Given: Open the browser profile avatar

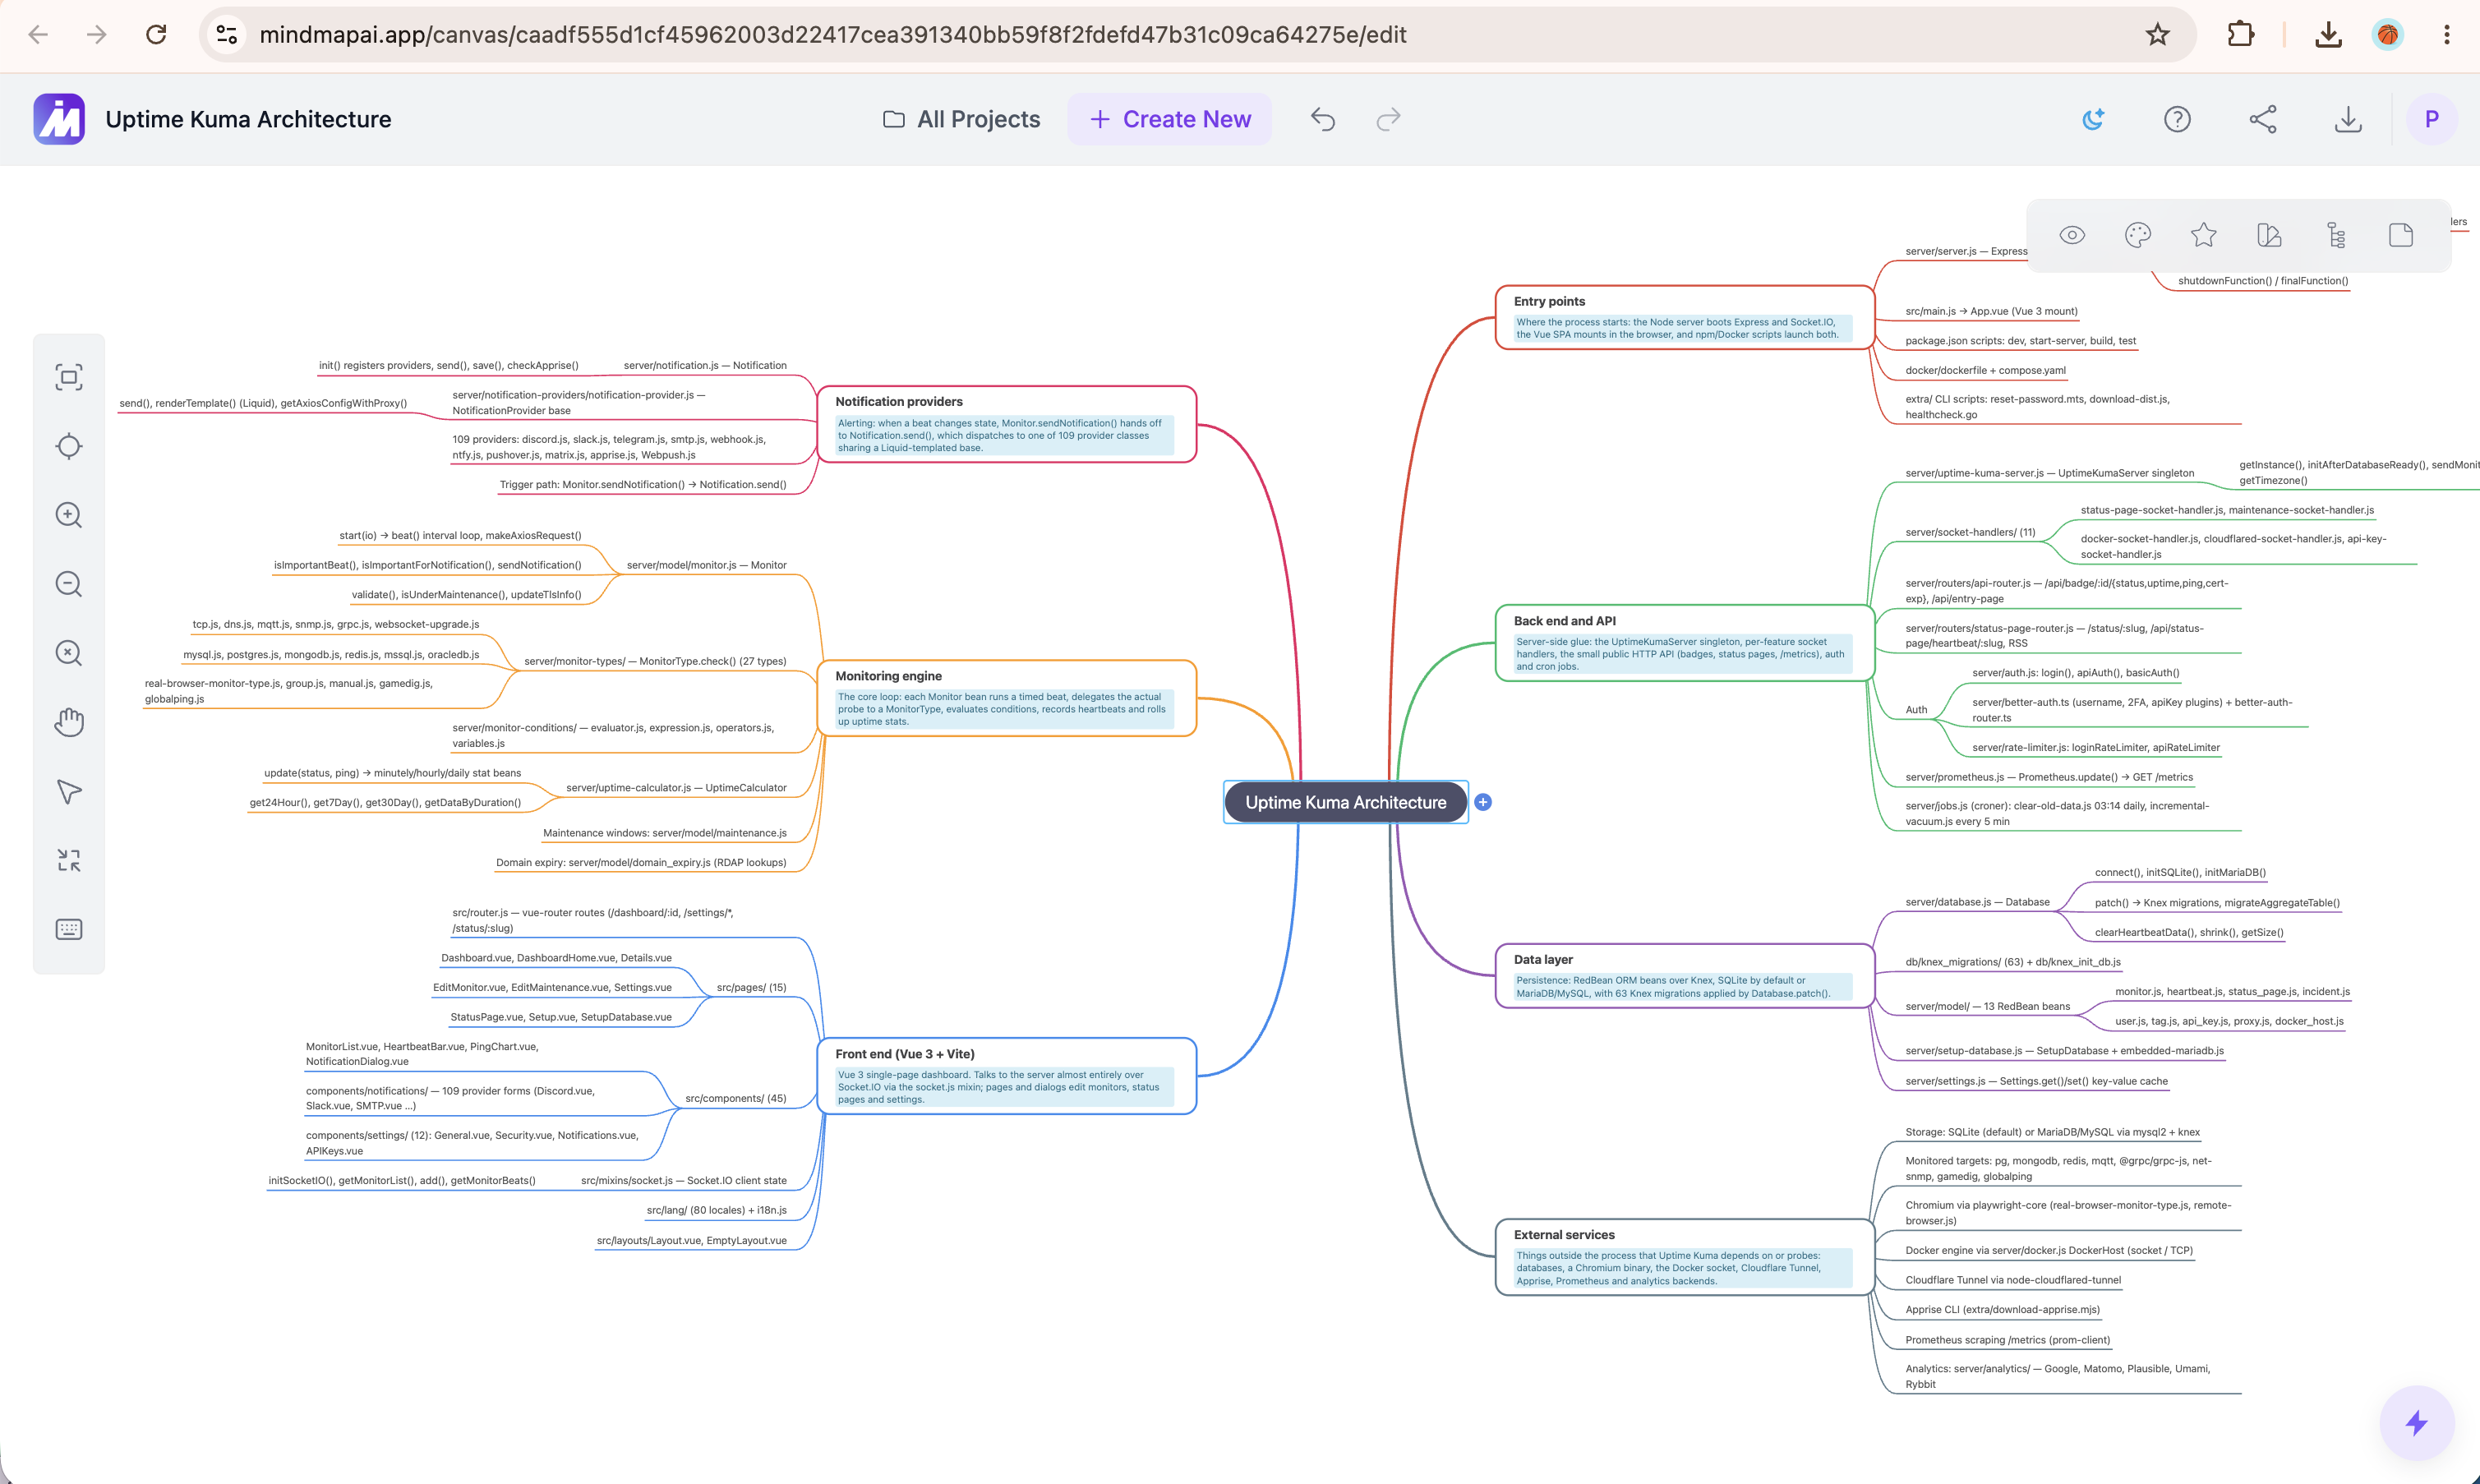Looking at the screenshot, I should coord(2387,35).
